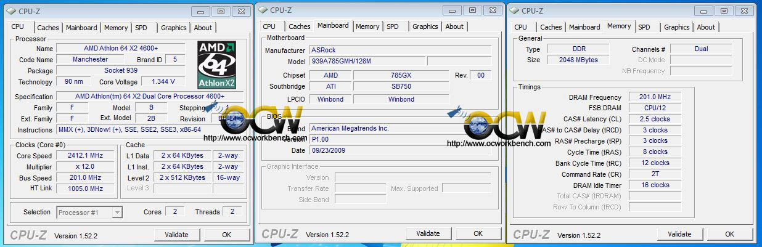Click the memory Type value DDR
The image size is (762, 247).
coord(578,49)
